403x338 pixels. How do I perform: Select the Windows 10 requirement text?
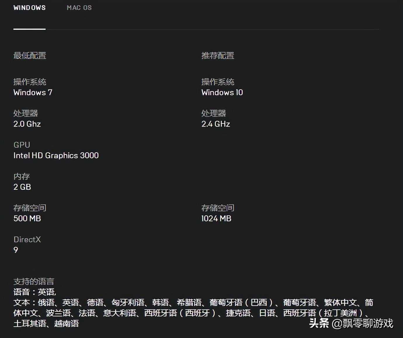tap(222, 93)
